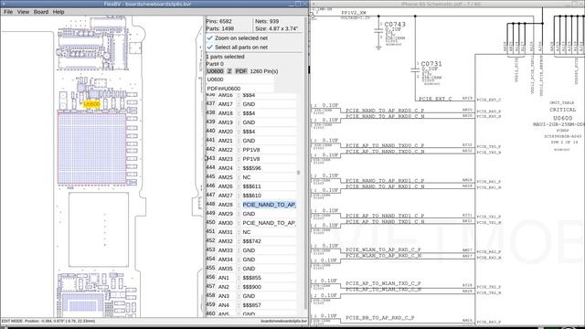Click the yellow U0600 label on board
This screenshot has height=329, width=585.
(91, 104)
